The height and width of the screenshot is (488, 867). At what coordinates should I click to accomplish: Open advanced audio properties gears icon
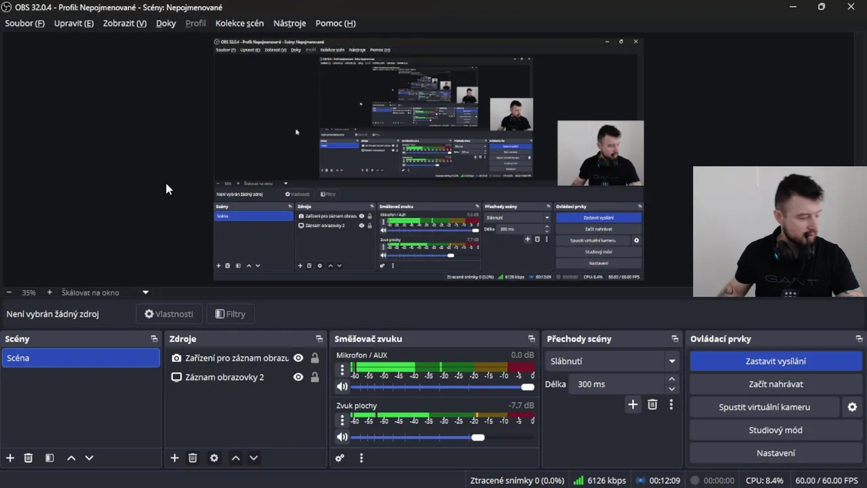coord(340,458)
